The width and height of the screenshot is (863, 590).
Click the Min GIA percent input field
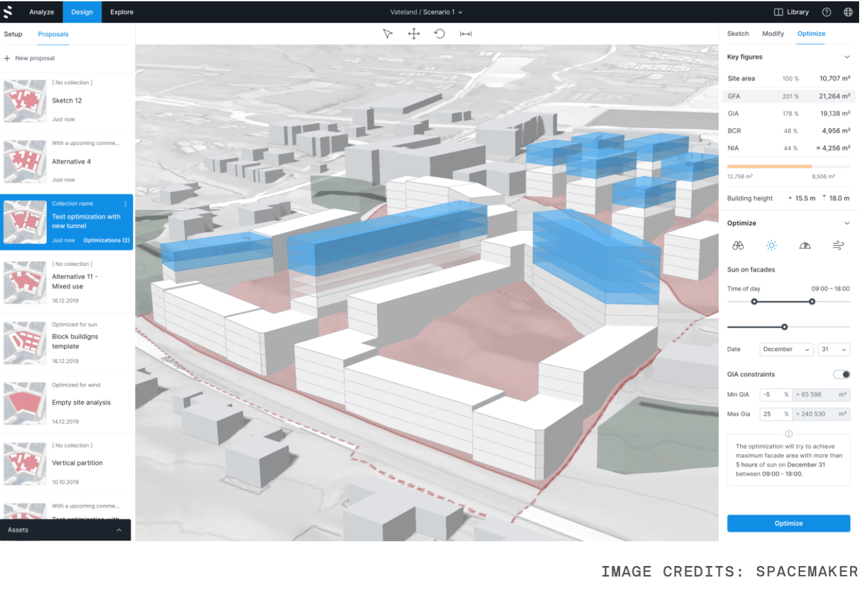(776, 394)
